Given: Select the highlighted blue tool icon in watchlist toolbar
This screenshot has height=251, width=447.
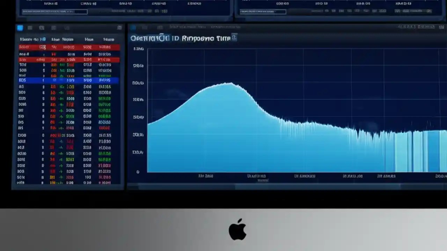Looking at the screenshot, I should (20, 28).
